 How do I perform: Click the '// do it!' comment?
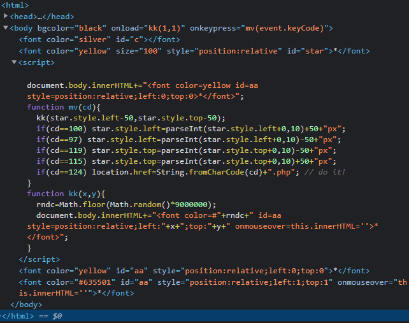pyautogui.click(x=325, y=172)
